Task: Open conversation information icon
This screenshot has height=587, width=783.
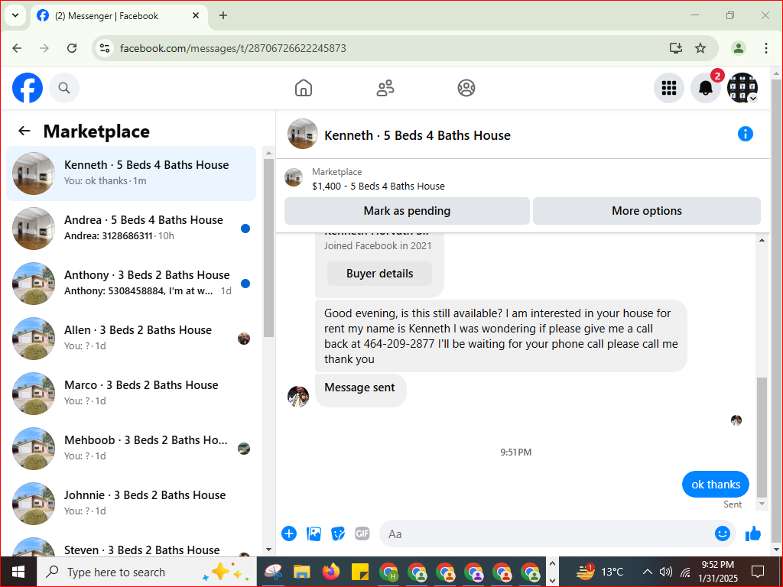Action: 745,134
